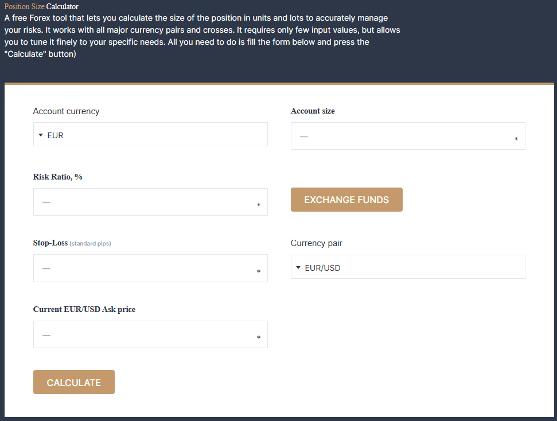Click the Position Size Calculator heading
This screenshot has height=421, width=557.
pos(41,6)
